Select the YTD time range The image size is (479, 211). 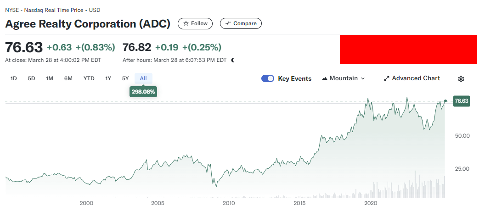coord(89,78)
